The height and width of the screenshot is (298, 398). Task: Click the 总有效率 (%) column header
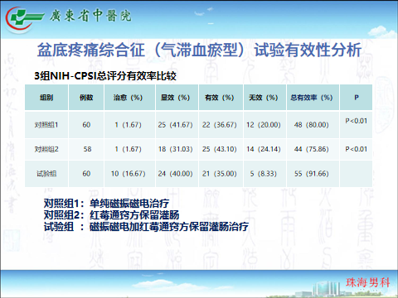[313, 98]
